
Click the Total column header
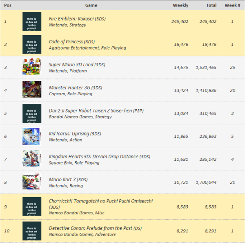[211, 5]
